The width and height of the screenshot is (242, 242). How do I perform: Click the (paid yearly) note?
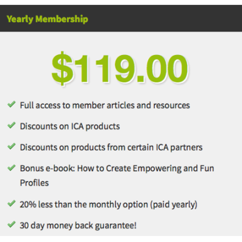174,204
